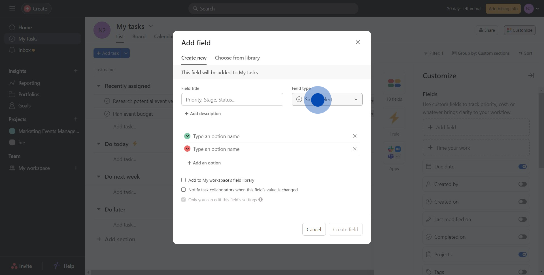This screenshot has height=275, width=544.
Task: Enable notify task collaborators checkbox
Action: coord(184,190)
